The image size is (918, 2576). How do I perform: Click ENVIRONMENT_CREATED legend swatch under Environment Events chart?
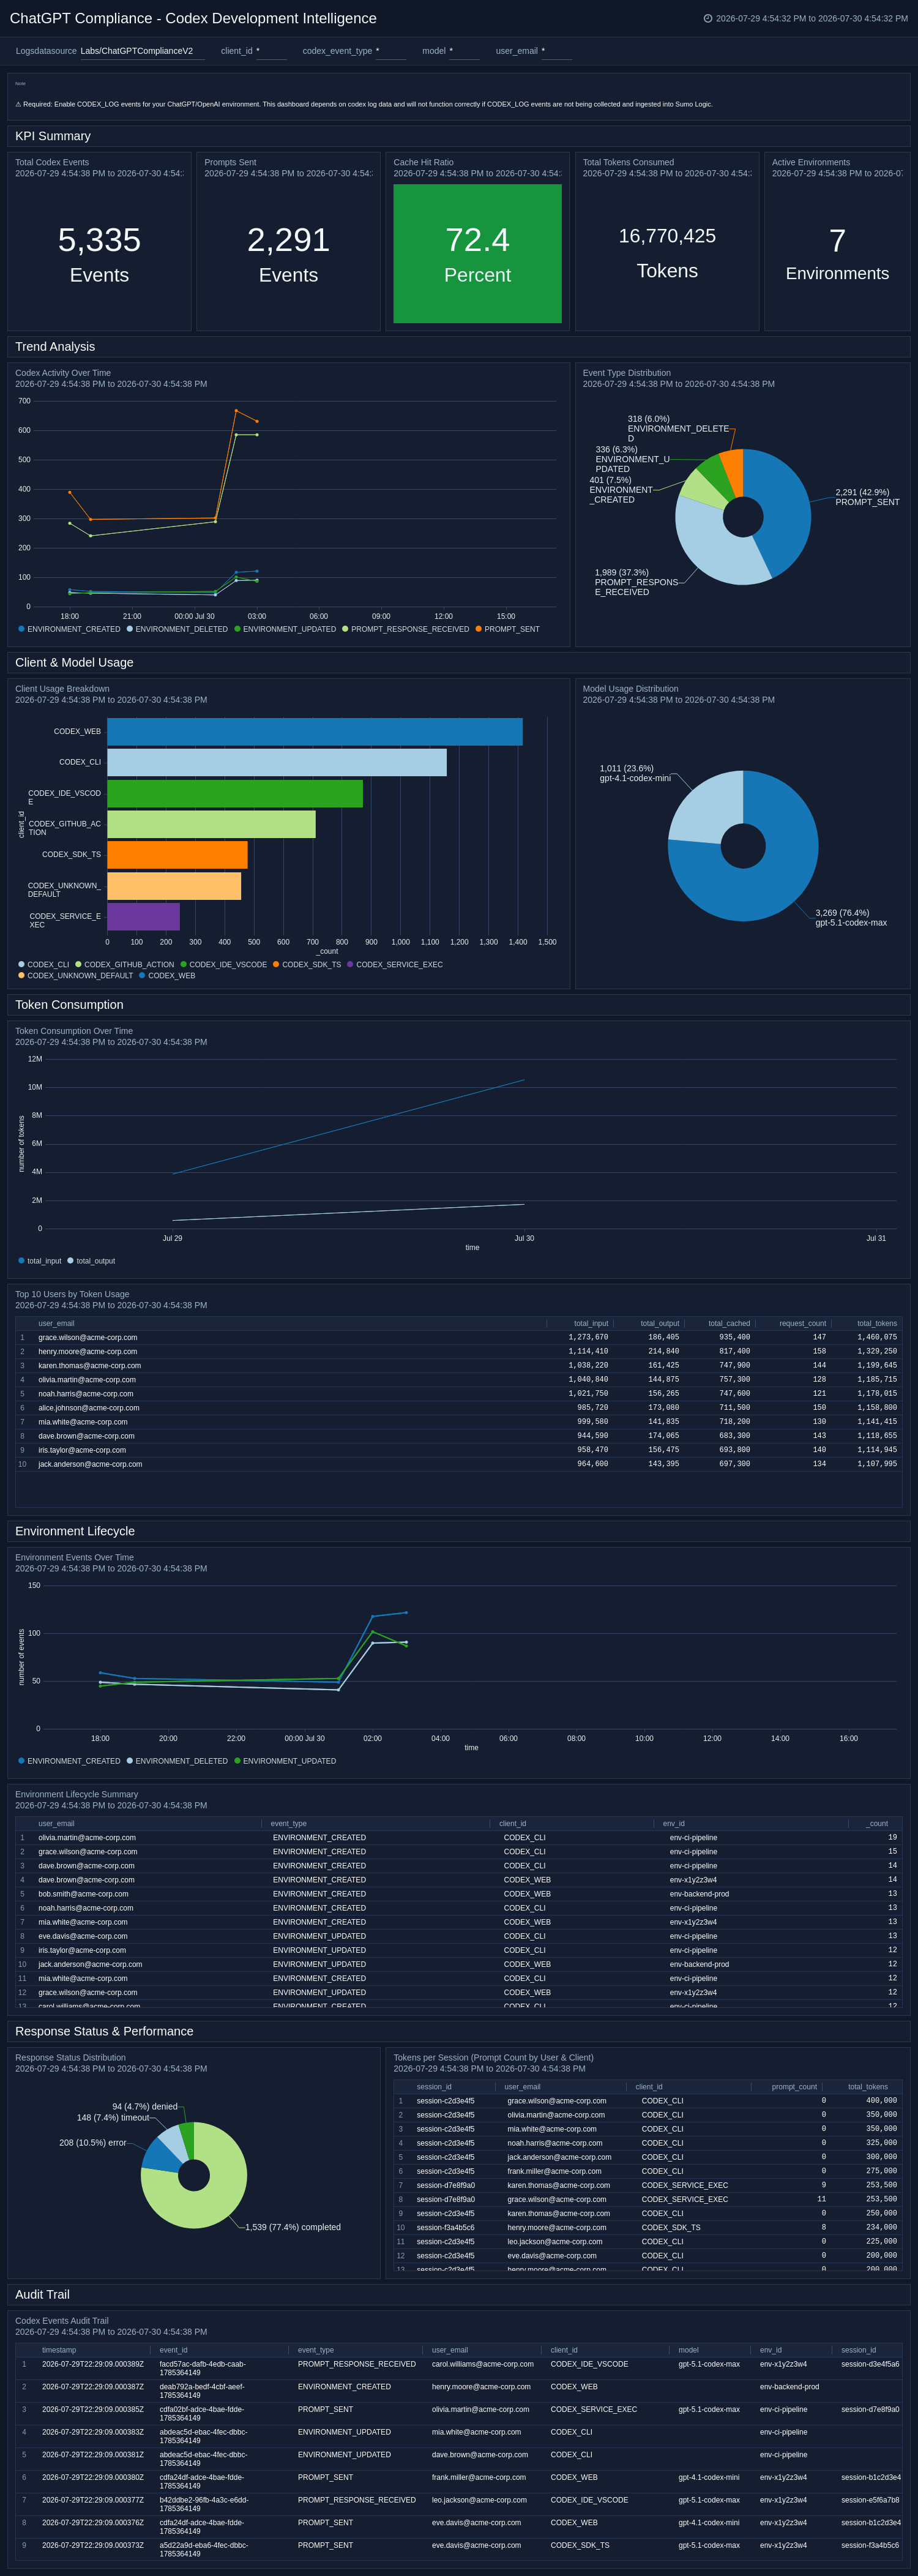tap(21, 1761)
